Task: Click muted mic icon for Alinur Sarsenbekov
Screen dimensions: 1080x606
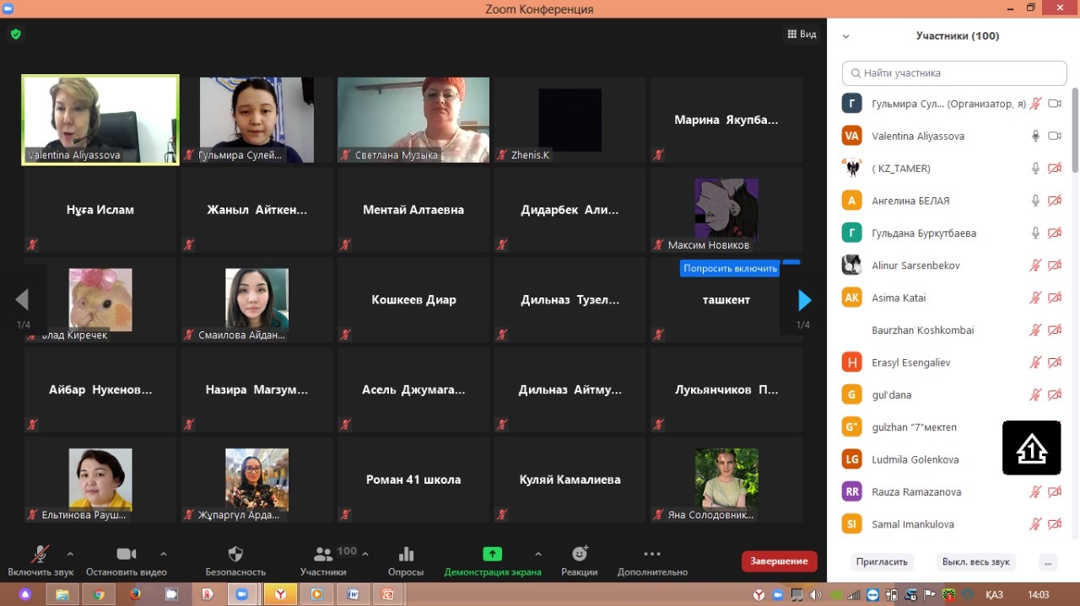Action: 1035,265
